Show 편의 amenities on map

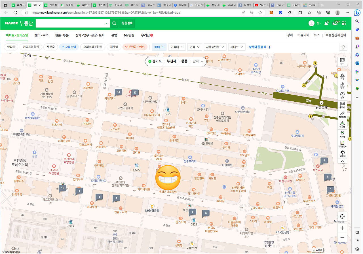coord(342,95)
